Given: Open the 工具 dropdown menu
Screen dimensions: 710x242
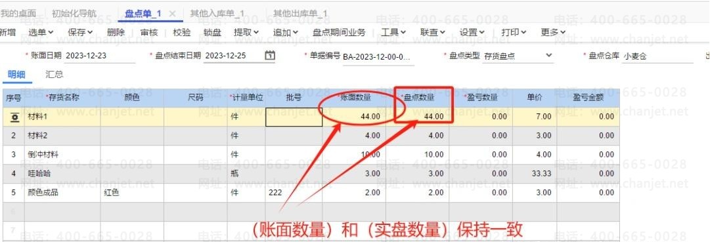Looking at the screenshot, I should (x=393, y=32).
